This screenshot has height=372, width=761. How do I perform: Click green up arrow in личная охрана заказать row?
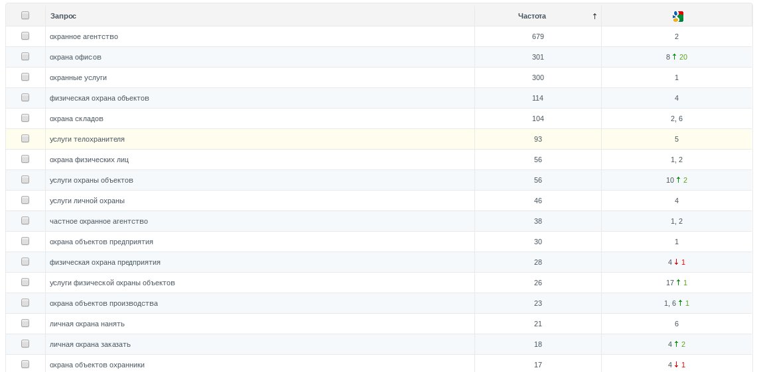(677, 344)
